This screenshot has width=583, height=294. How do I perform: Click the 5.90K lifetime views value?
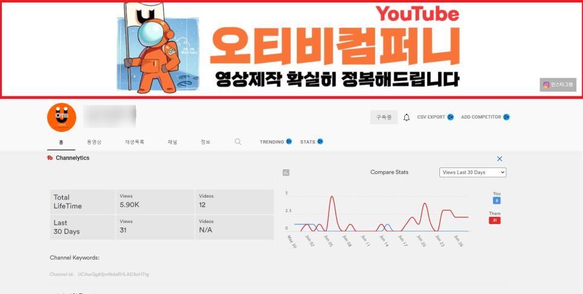tap(129, 205)
